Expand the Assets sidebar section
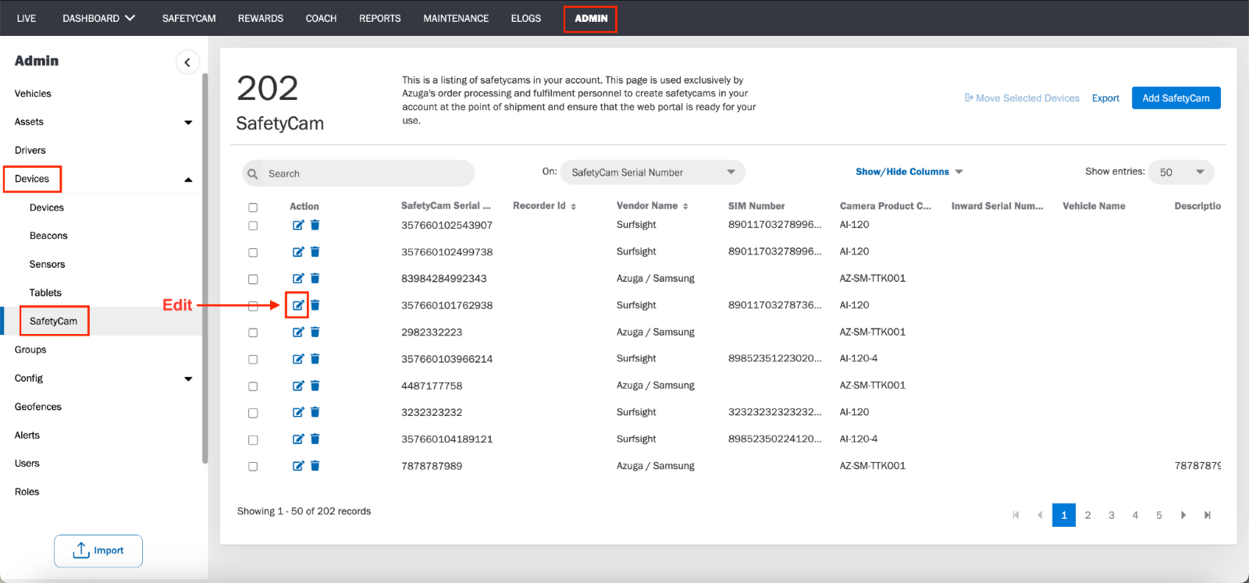The height and width of the screenshot is (583, 1249). (188, 123)
